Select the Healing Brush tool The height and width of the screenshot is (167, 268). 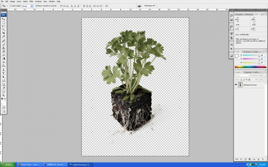[4, 41]
